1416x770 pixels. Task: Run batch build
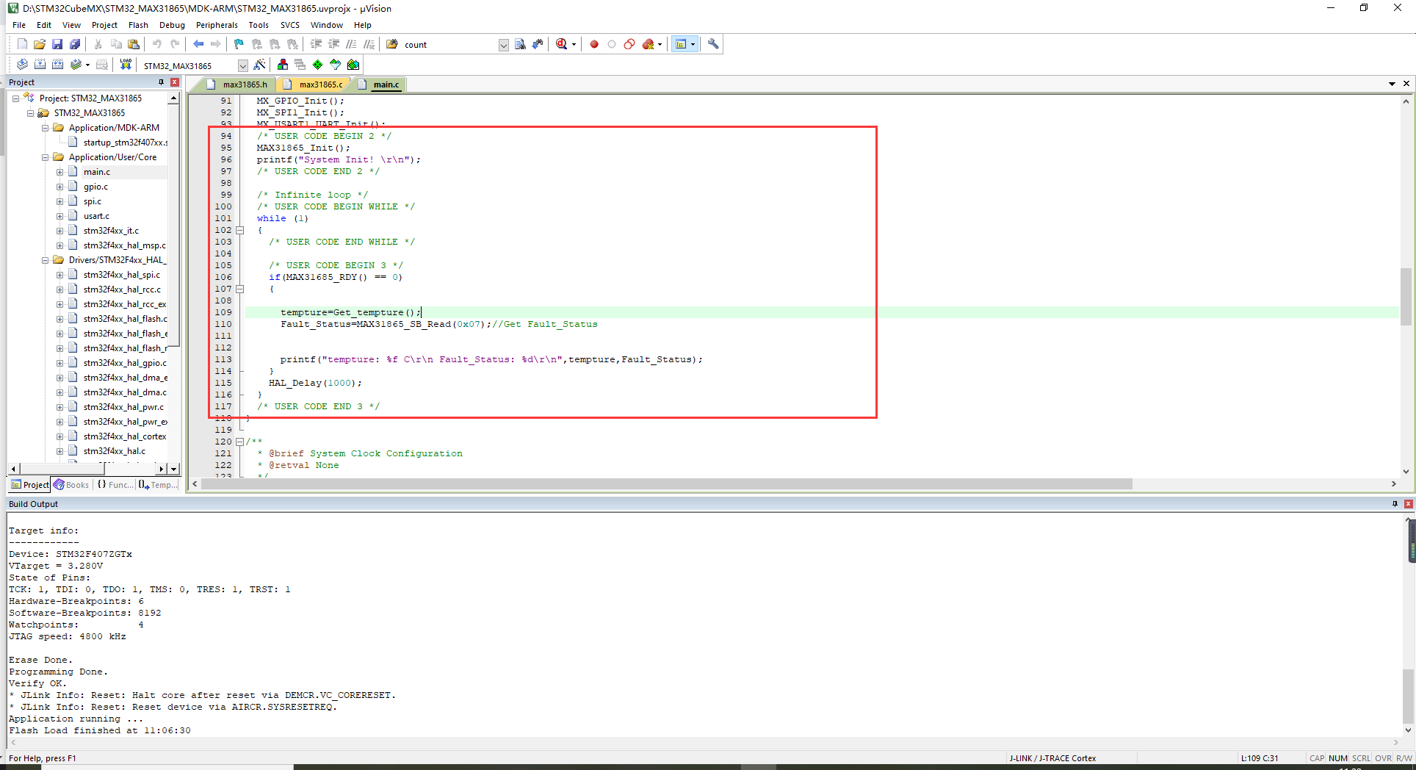[x=76, y=65]
